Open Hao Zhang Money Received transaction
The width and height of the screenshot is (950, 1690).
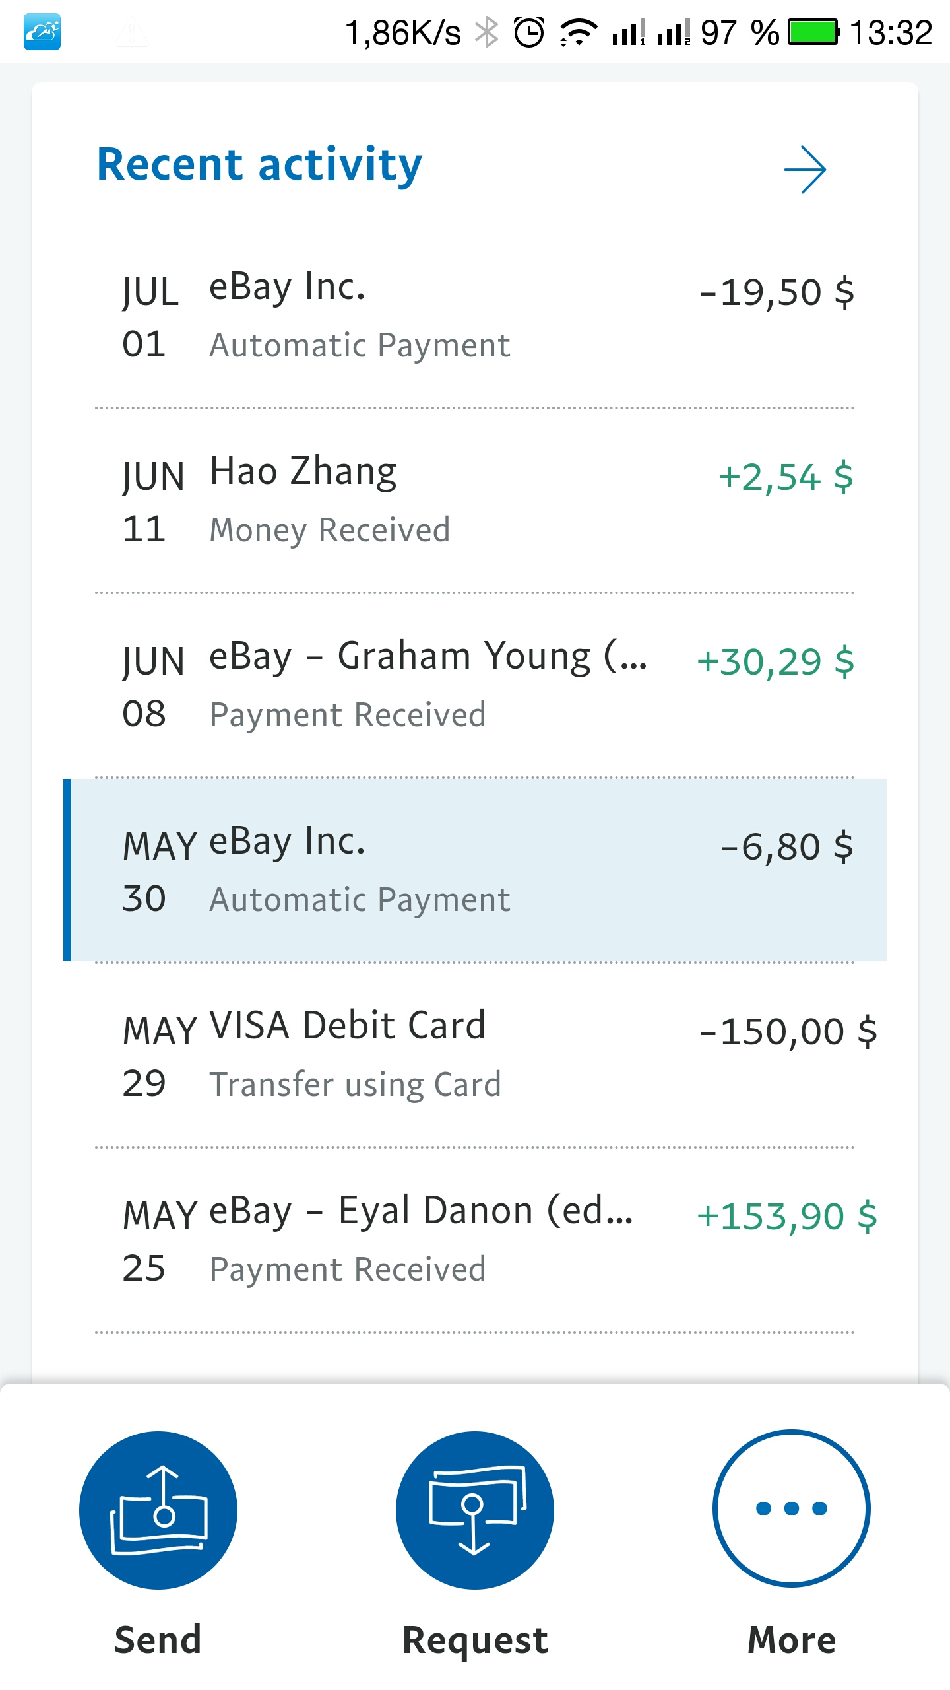(475, 500)
